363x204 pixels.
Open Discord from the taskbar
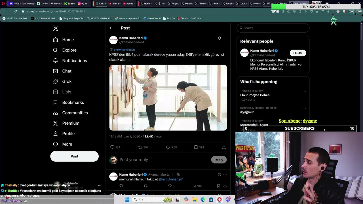click(228, 200)
